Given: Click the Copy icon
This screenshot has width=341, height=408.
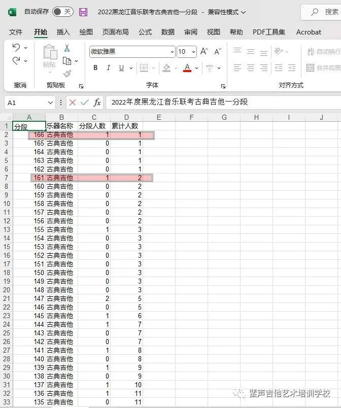Looking at the screenshot, I should [67, 61].
